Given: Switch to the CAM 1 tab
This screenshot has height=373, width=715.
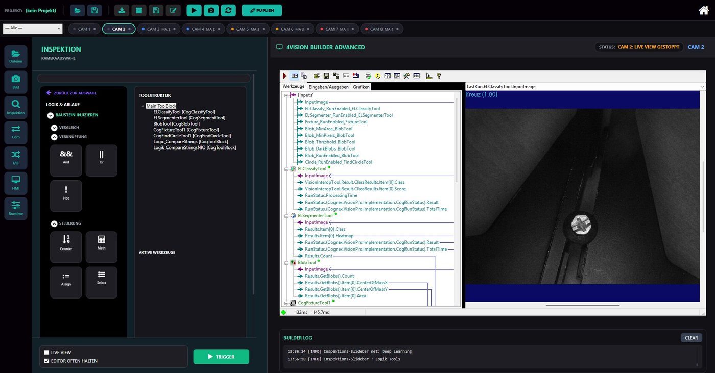Looking at the screenshot, I should tap(84, 29).
